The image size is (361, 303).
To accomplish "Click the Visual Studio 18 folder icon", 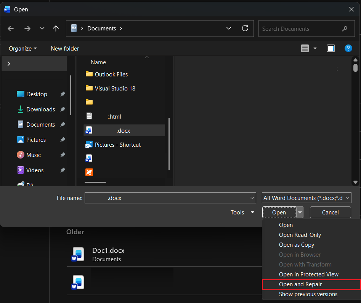I will [89, 88].
